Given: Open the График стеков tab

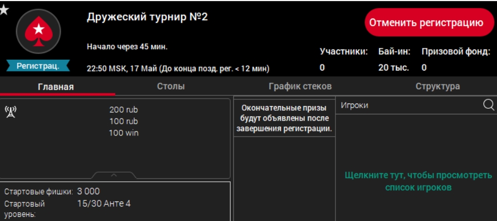Looking at the screenshot, I should 300,87.
